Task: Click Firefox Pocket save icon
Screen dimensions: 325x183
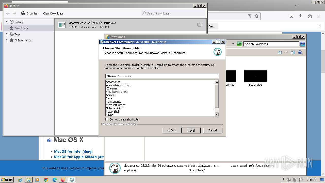Action: (291, 16)
